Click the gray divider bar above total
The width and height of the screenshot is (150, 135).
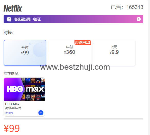click(x=73, y=119)
